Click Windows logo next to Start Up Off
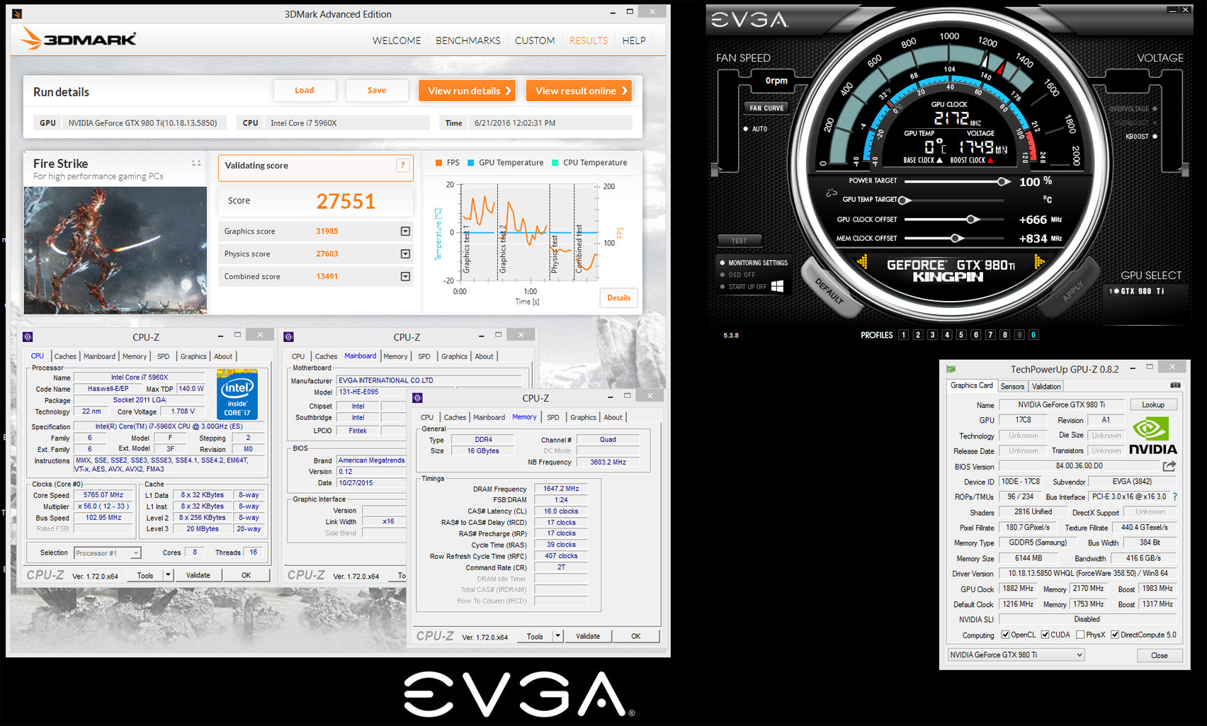1207x726 pixels. (x=777, y=286)
